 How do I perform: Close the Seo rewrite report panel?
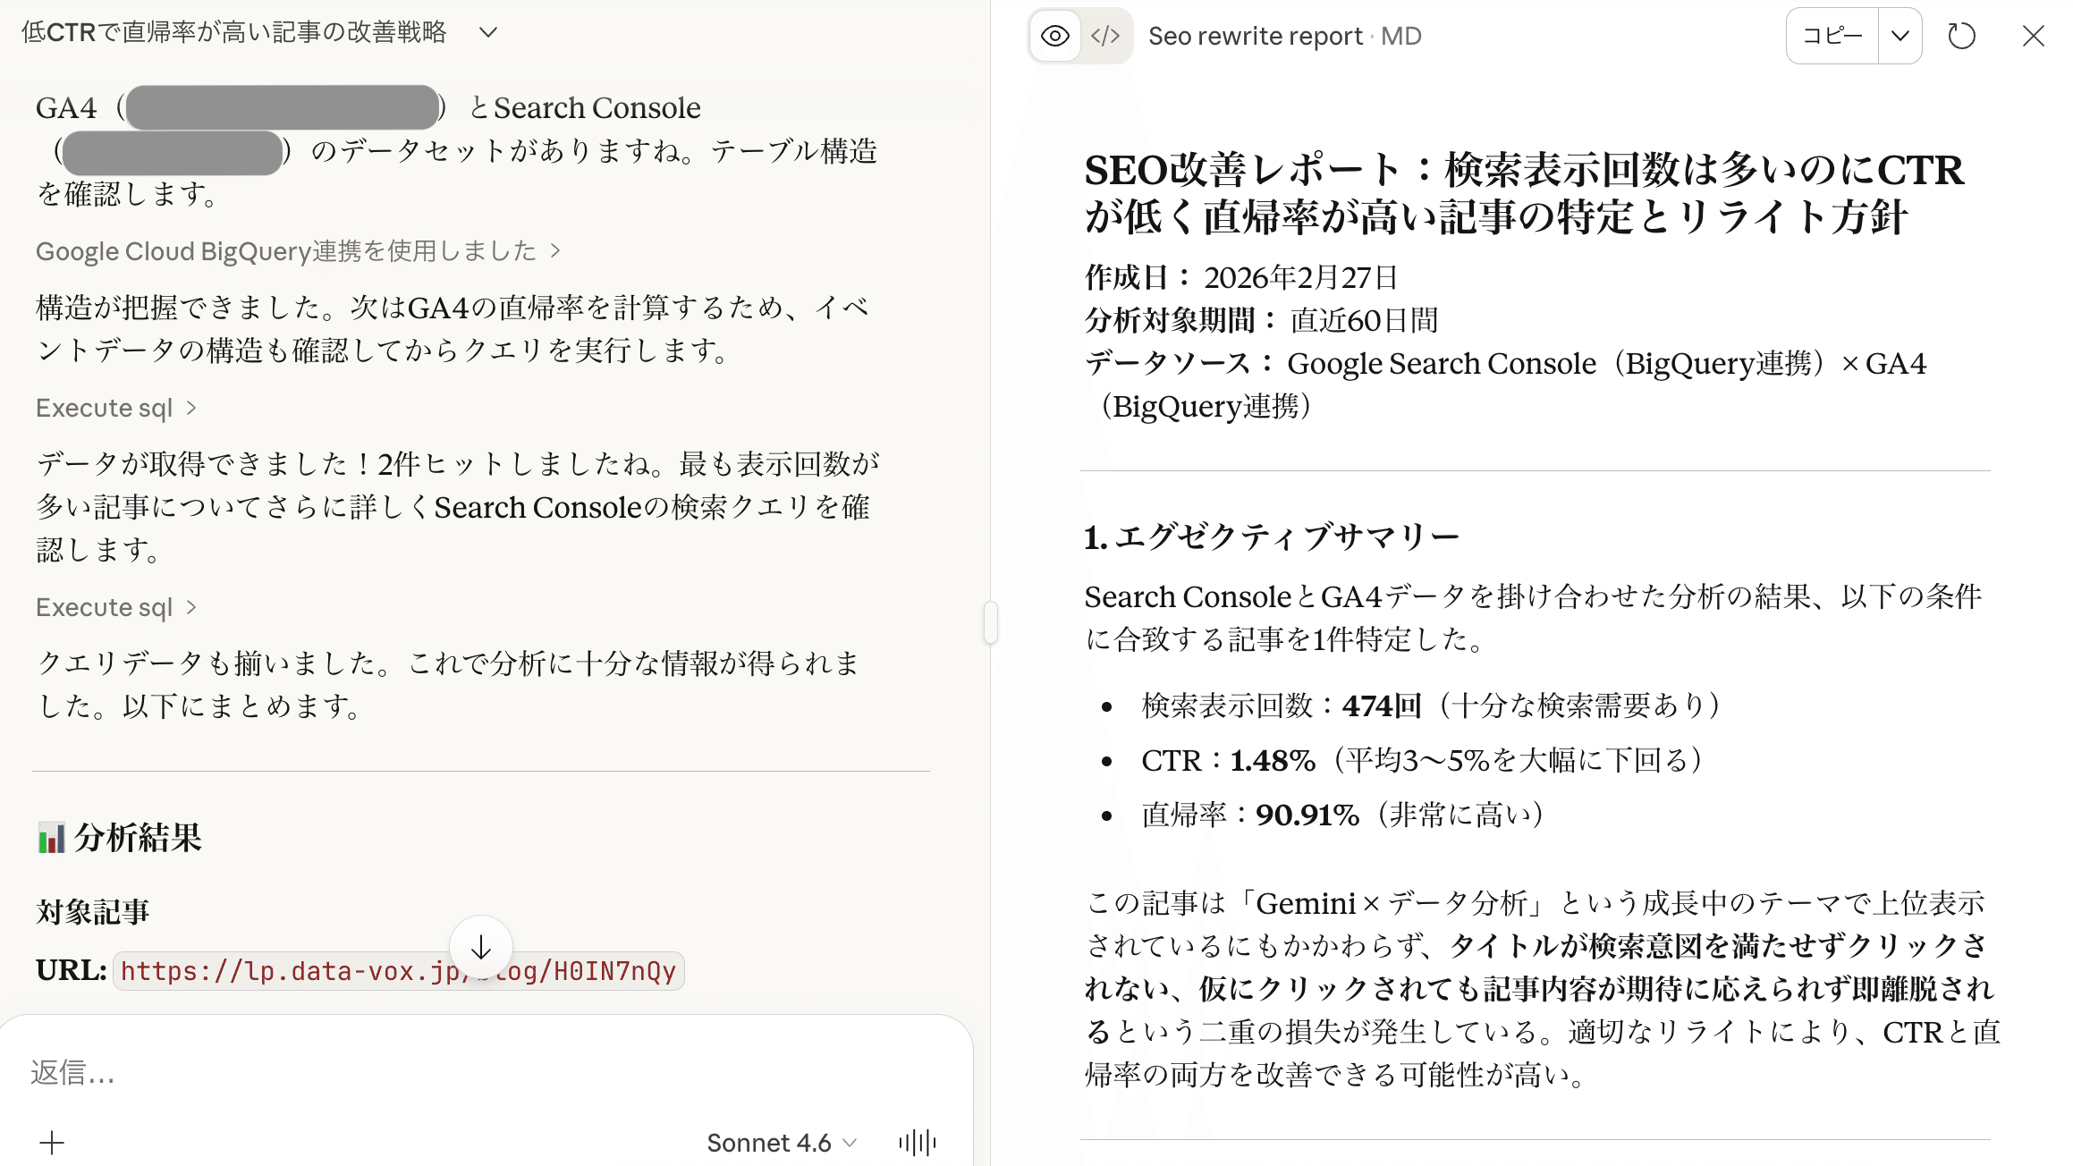pyautogui.click(x=2034, y=36)
